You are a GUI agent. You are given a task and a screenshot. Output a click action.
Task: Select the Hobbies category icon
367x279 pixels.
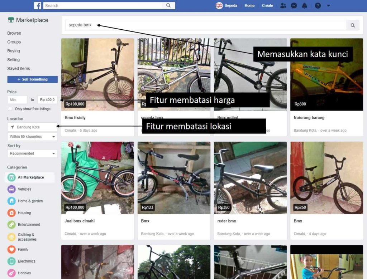(11, 273)
